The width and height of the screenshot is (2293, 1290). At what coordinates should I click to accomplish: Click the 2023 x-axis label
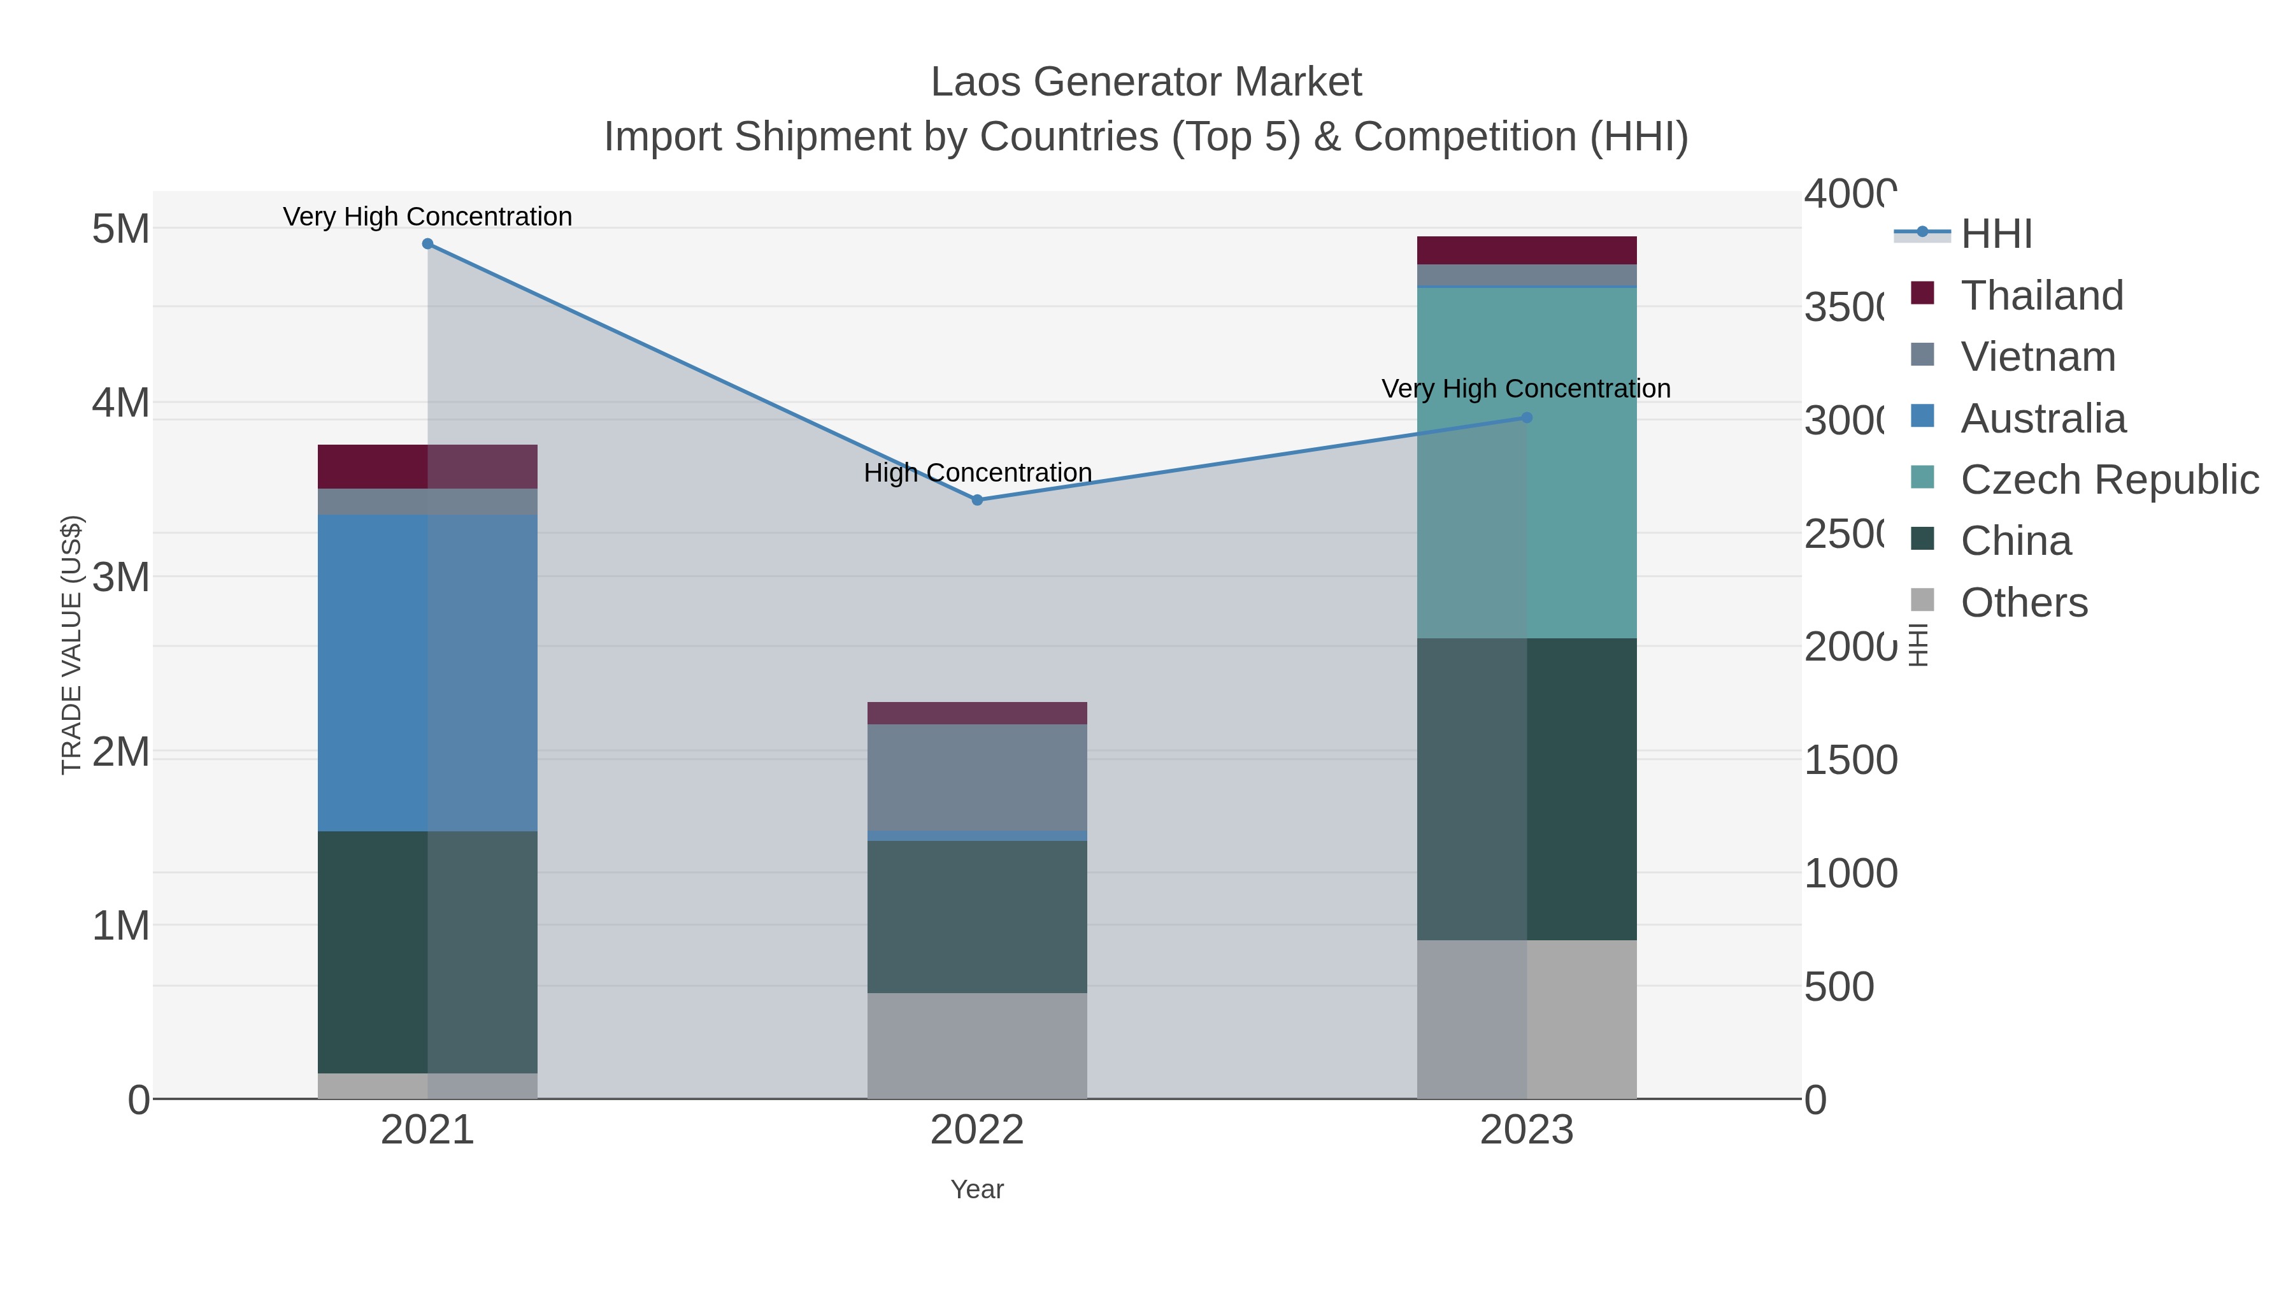1527,1131
